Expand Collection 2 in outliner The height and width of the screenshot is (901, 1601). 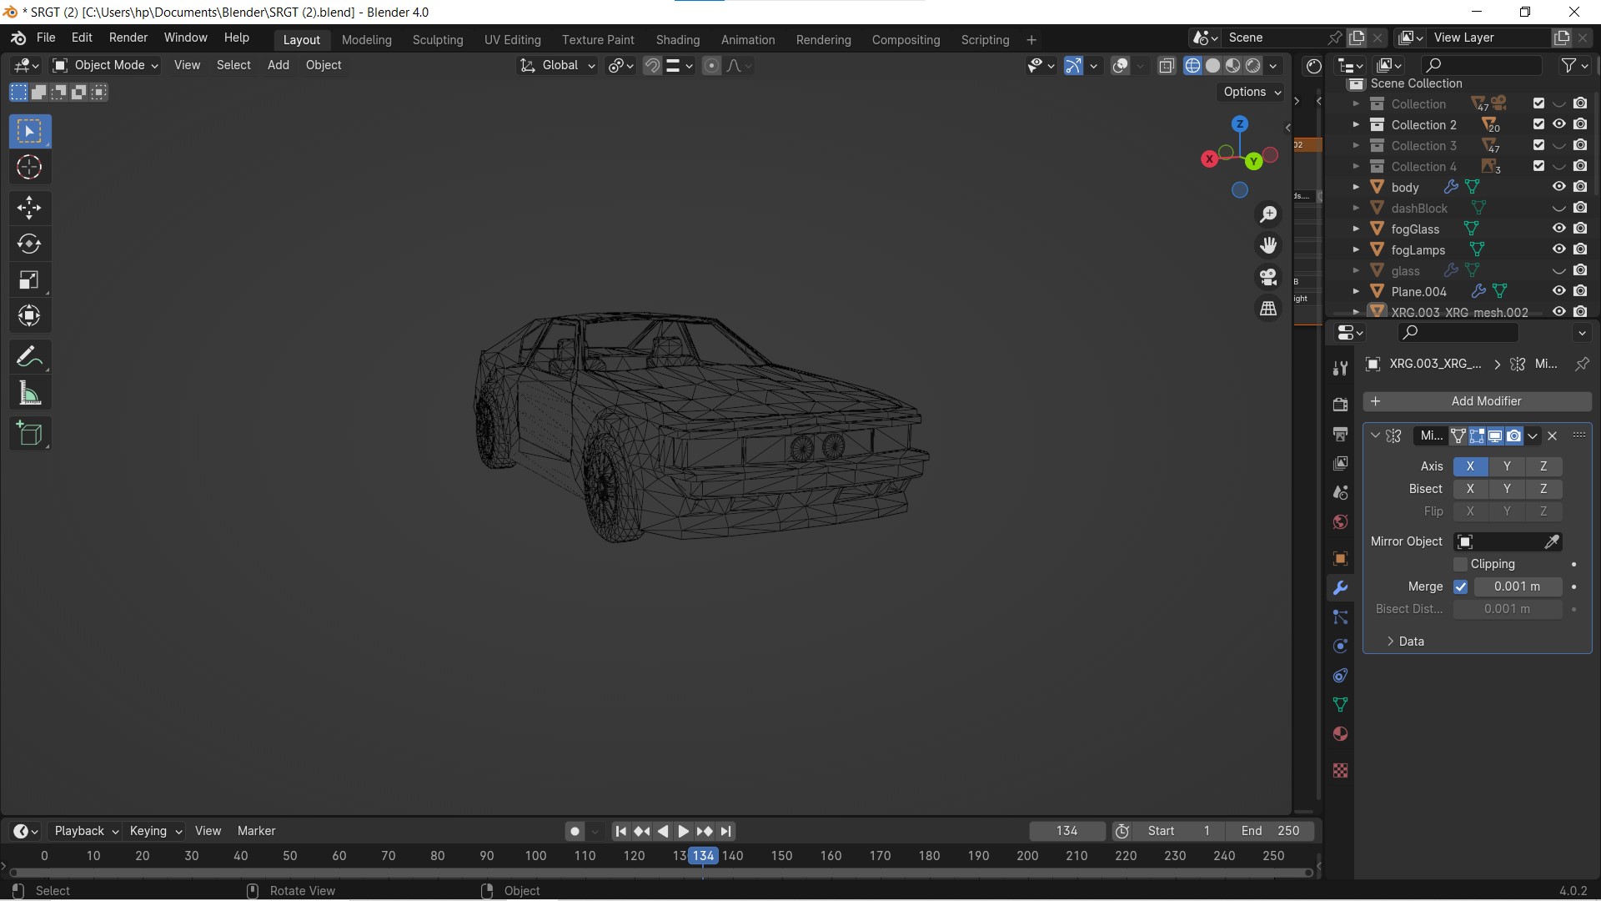pyautogui.click(x=1356, y=124)
